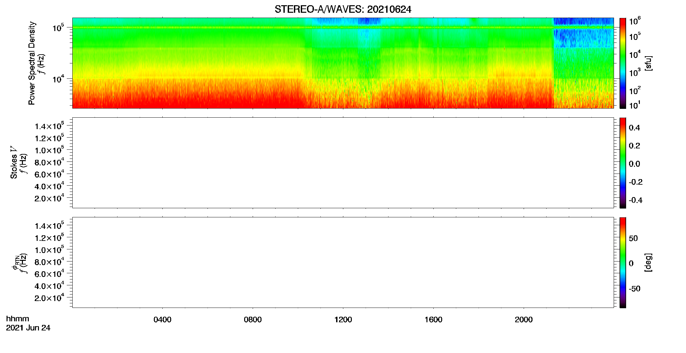Click the 10^2 tick on the sfu colorbar
686x353 pixels.
(634, 90)
